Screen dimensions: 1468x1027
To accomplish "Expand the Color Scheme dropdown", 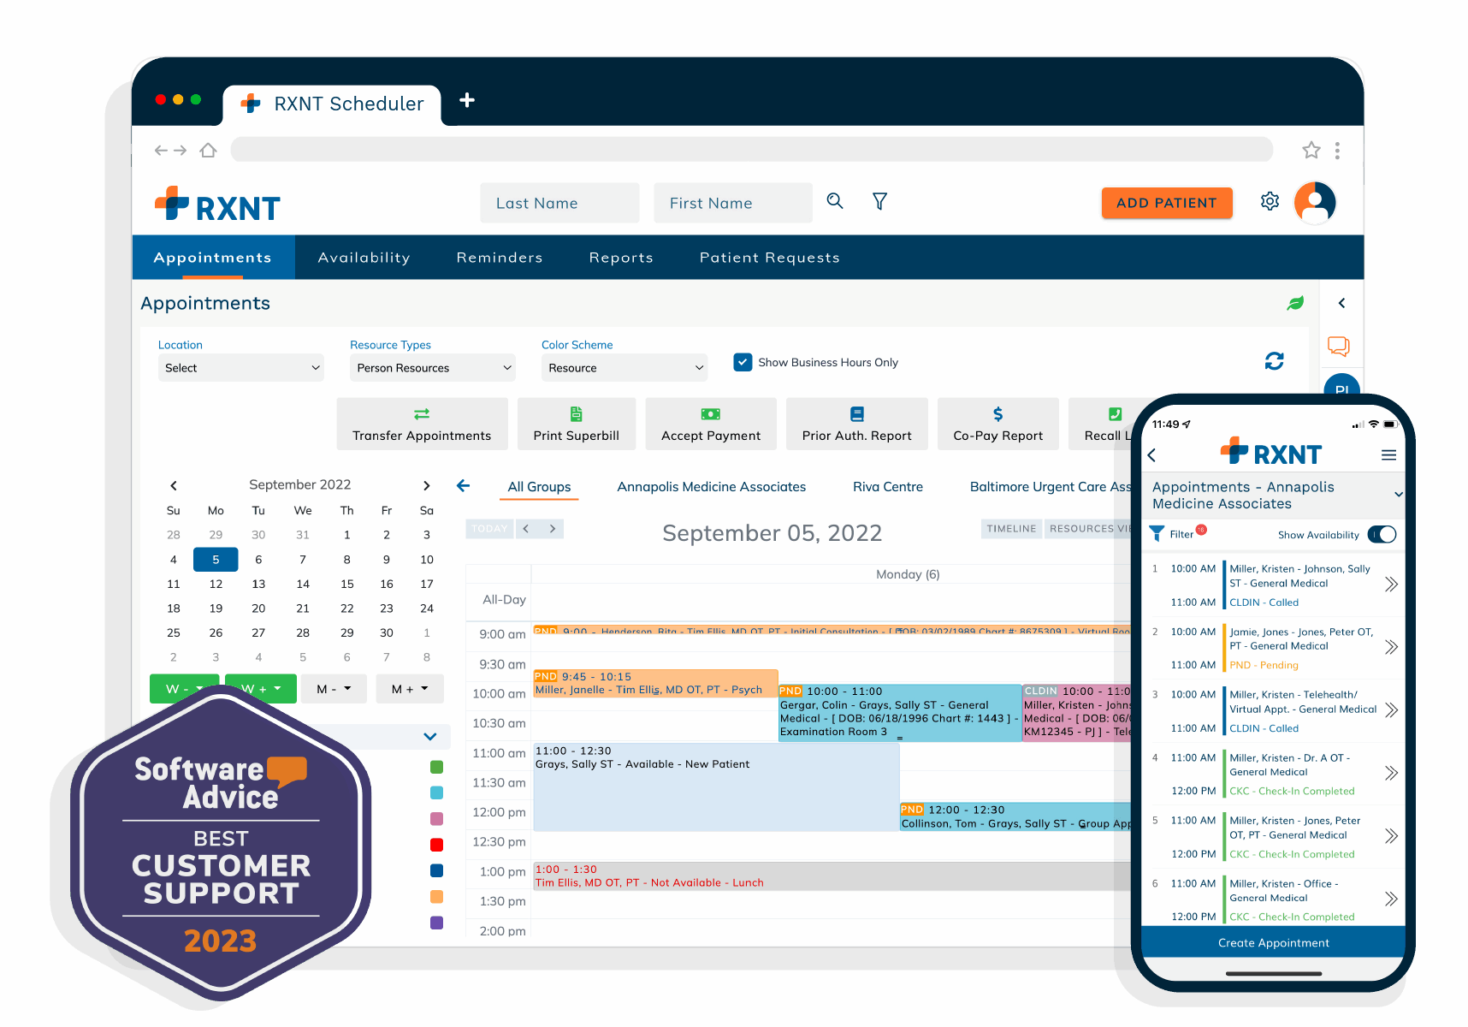I will click(624, 368).
